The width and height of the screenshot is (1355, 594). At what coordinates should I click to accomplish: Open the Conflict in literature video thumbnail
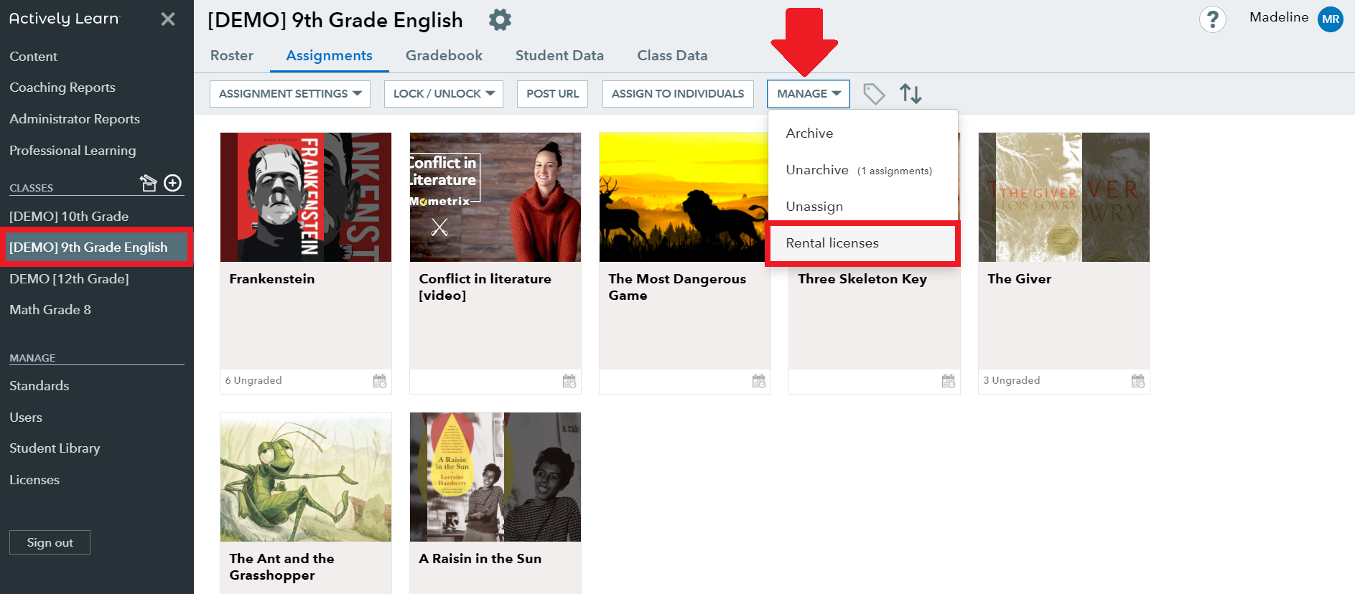[x=495, y=197]
